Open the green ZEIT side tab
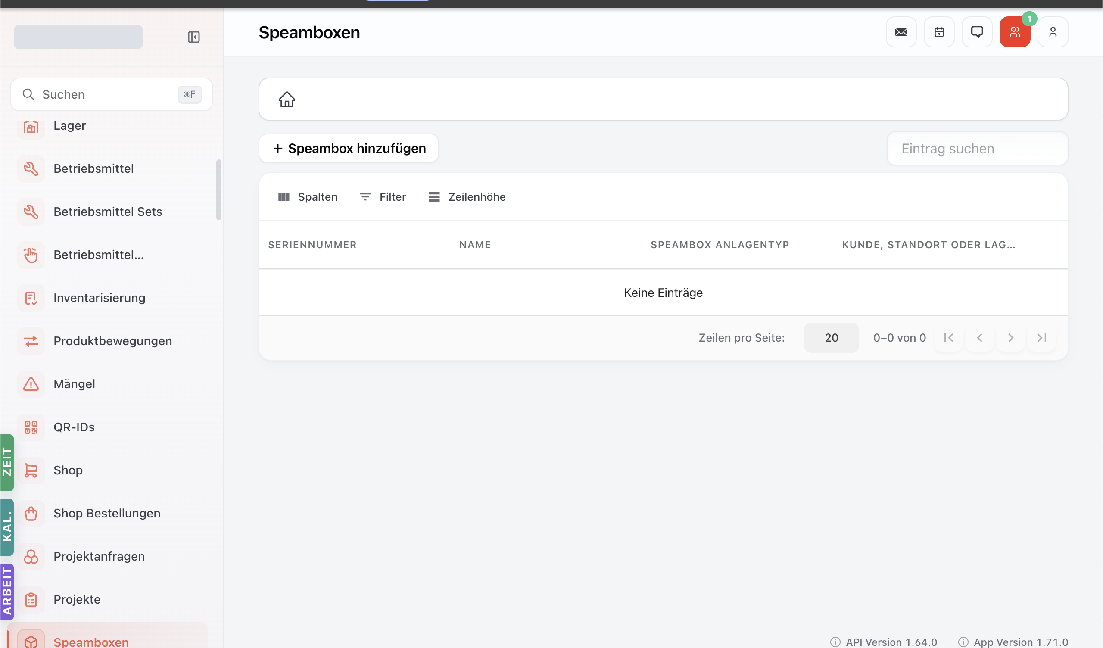1103x648 pixels. coord(7,462)
